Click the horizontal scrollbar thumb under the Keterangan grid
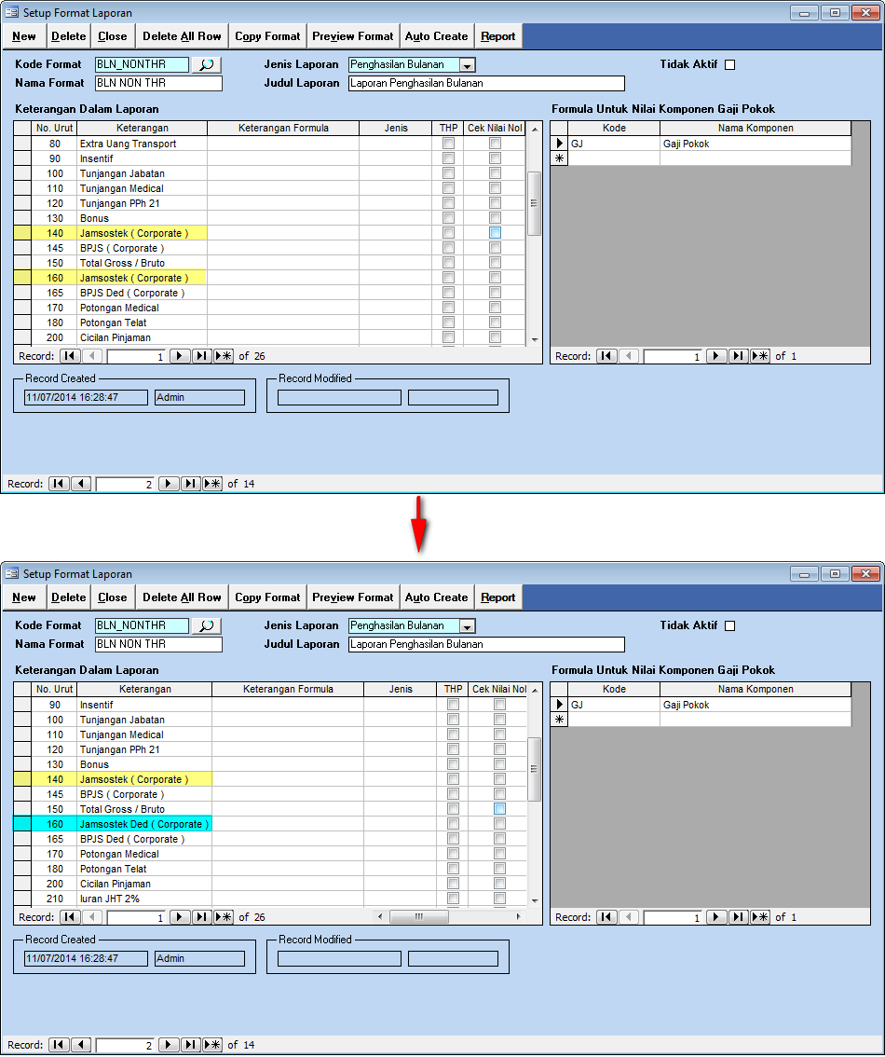 coord(418,917)
